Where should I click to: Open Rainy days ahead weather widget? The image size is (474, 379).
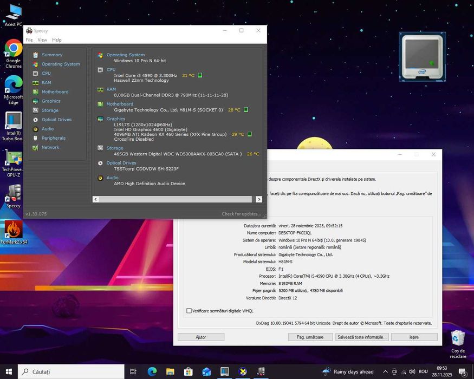(x=348, y=371)
